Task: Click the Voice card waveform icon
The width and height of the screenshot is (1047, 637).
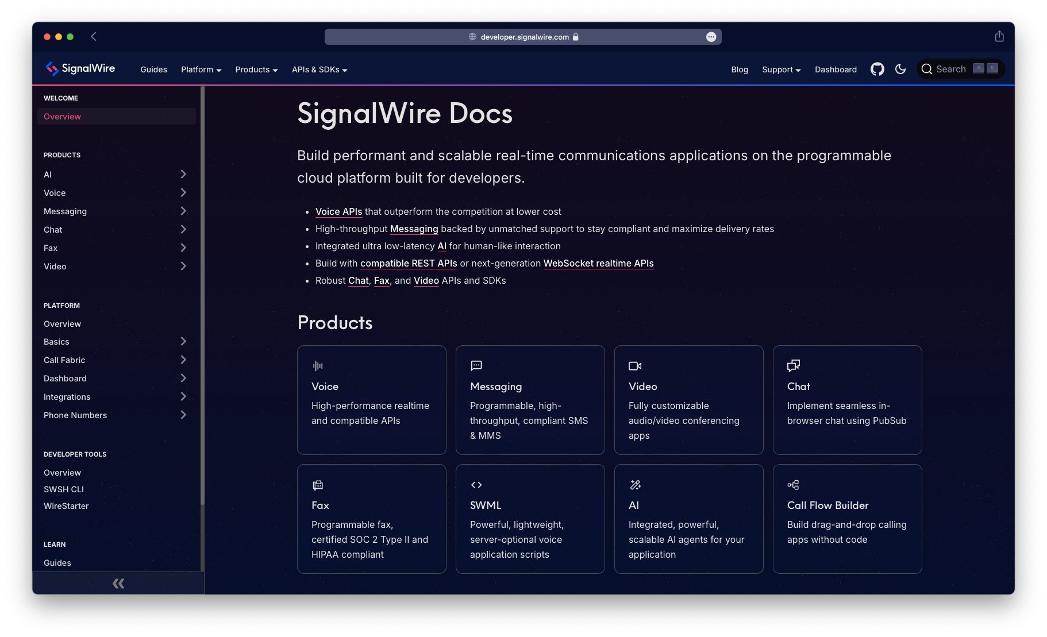Action: coord(318,366)
